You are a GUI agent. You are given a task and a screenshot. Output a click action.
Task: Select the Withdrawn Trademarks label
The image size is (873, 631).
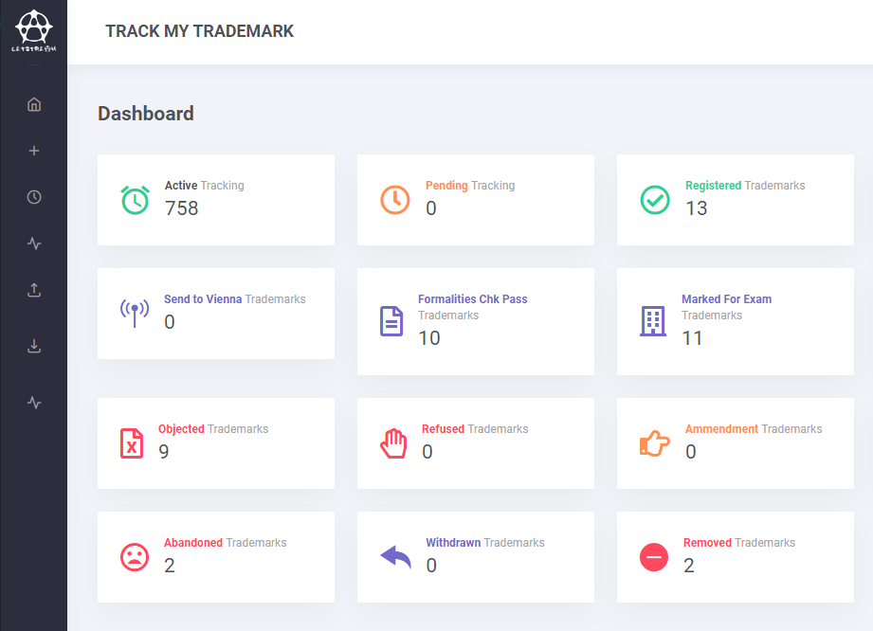click(x=485, y=543)
